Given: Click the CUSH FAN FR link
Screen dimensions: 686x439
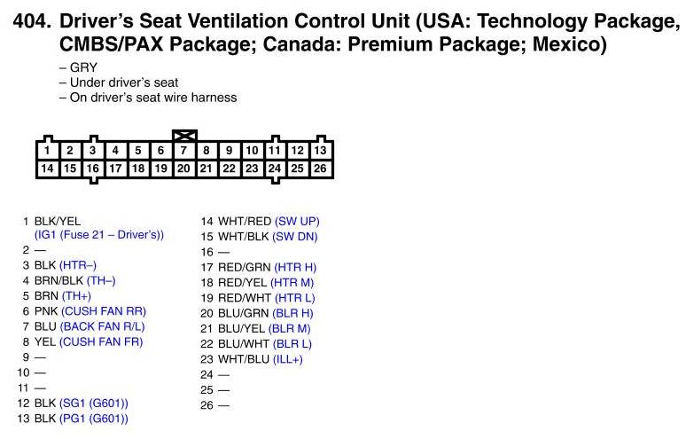Looking at the screenshot, I should [x=100, y=341].
